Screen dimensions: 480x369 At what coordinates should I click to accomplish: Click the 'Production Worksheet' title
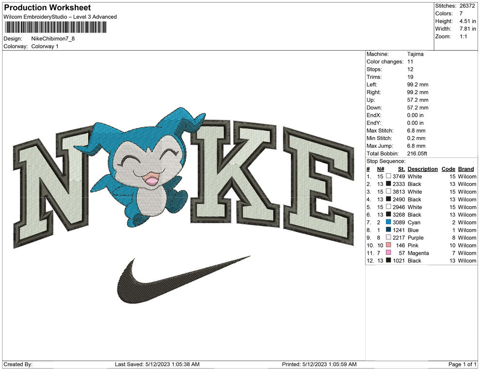(x=48, y=8)
